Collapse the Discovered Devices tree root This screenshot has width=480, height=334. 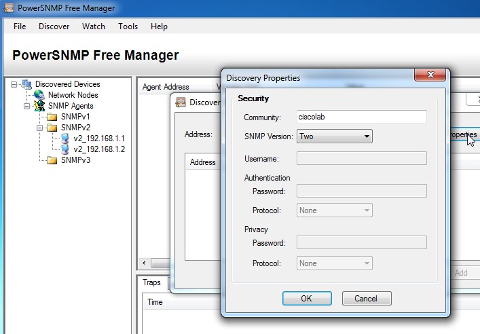(14, 84)
